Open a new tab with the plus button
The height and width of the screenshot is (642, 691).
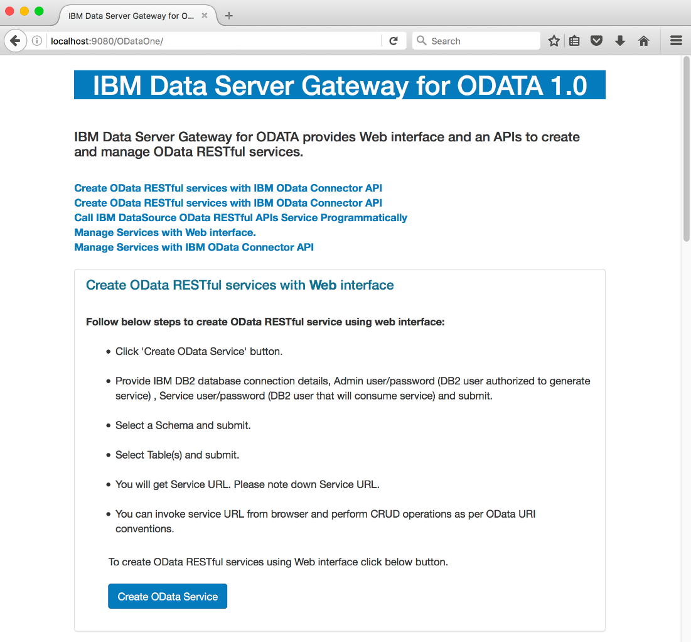228,16
